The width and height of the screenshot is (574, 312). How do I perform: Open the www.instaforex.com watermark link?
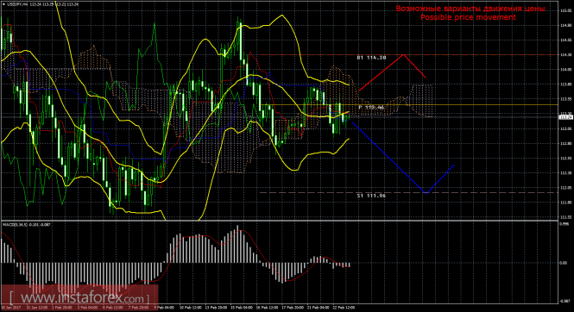tap(79, 297)
